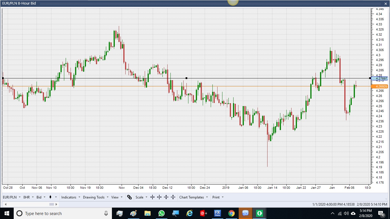The height and width of the screenshot is (219, 390).
Task: Open the View menu
Action: [117, 197]
